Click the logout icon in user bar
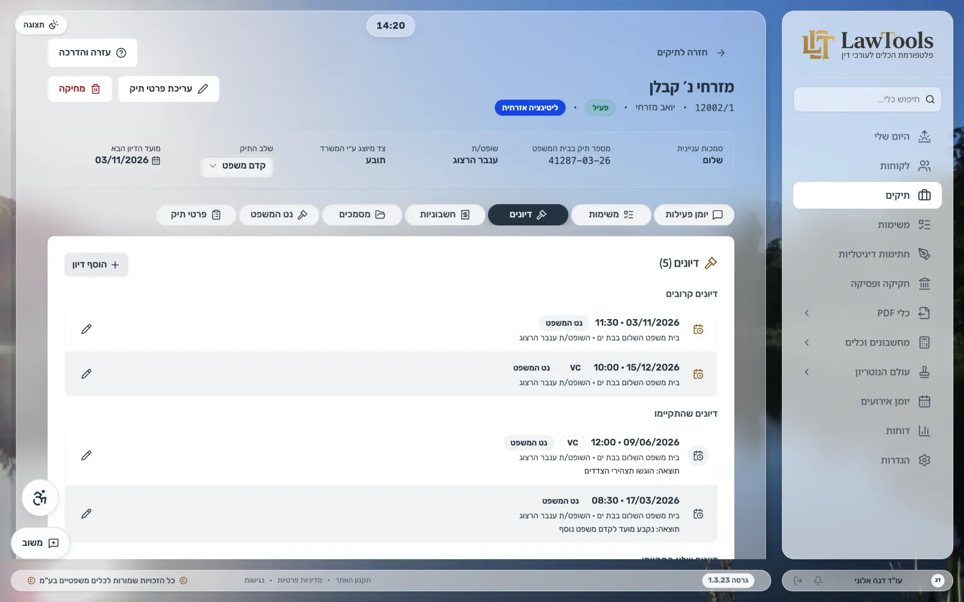This screenshot has width=964, height=602. 798,580
